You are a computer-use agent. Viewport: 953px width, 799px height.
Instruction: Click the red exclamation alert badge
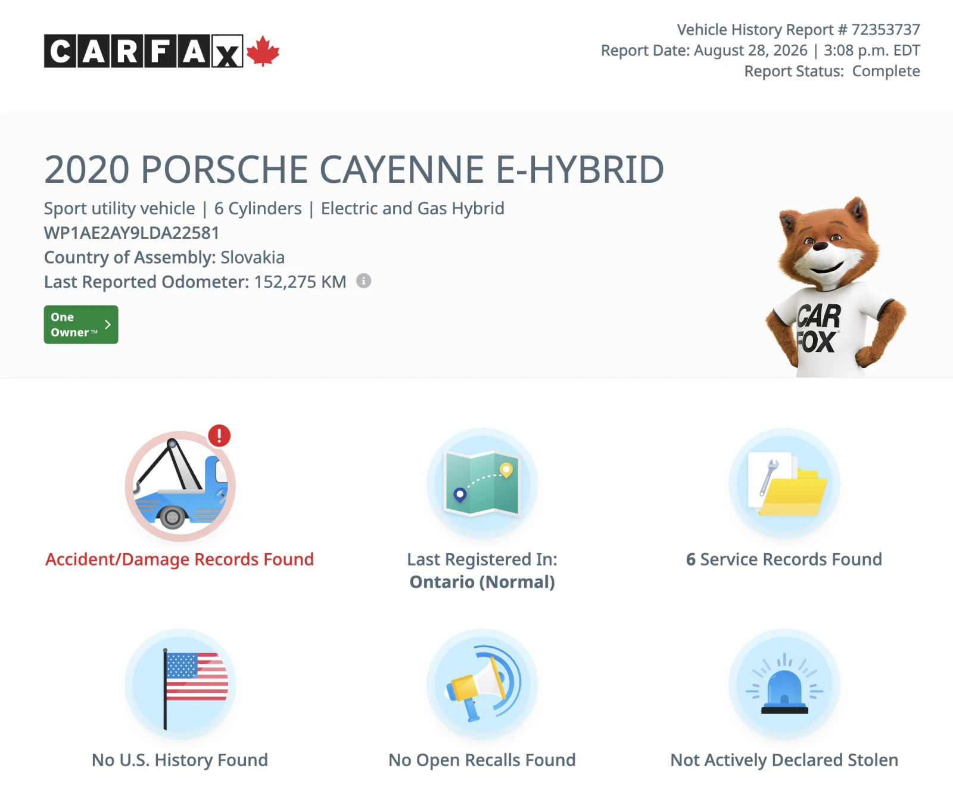coord(219,436)
